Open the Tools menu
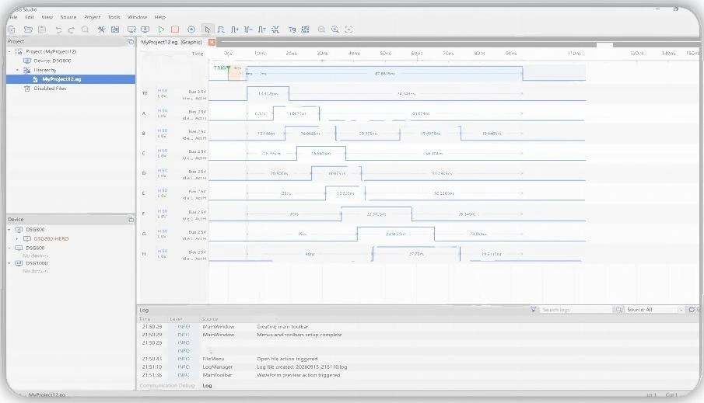The height and width of the screenshot is (403, 704). (114, 17)
